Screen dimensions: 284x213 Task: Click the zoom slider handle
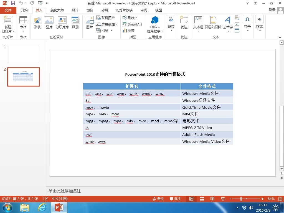pyautogui.click(x=241, y=199)
